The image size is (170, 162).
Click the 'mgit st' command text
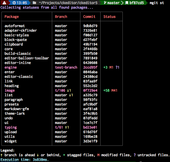[x=157, y=3]
